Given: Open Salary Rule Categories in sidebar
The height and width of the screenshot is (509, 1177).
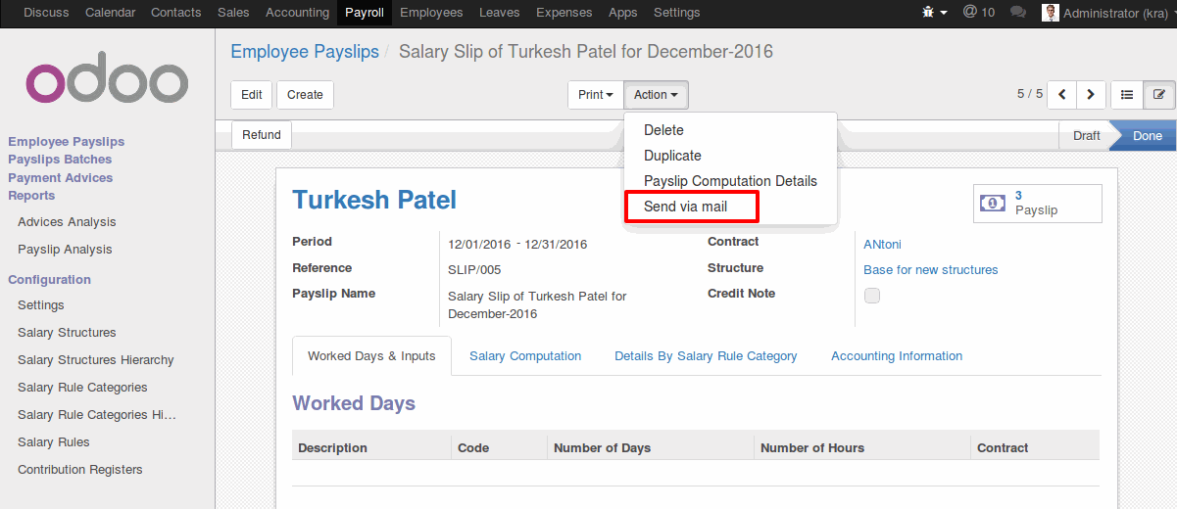Looking at the screenshot, I should tap(82, 388).
